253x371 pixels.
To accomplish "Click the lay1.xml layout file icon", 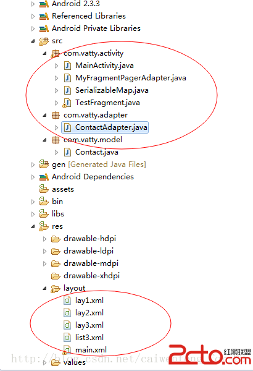I will (67, 301).
